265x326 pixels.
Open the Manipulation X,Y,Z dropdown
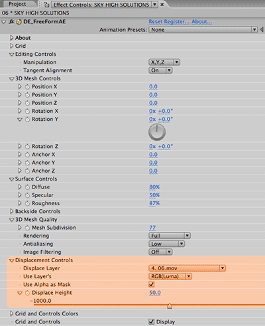click(164, 62)
